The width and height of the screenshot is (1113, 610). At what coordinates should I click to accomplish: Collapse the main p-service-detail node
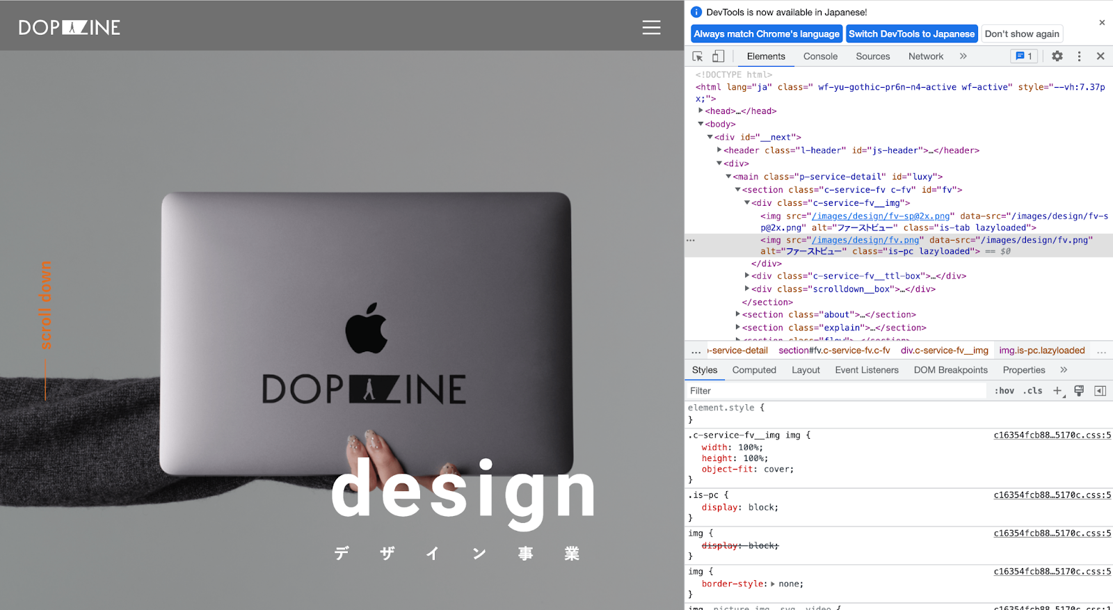pyautogui.click(x=728, y=177)
